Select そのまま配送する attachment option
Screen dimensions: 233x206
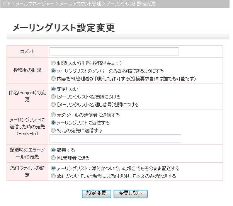53,169
